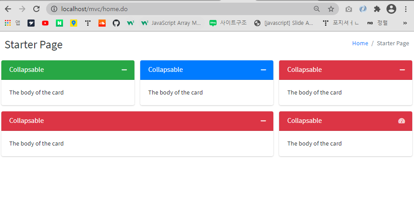414x197 pixels.
Task: Collapse the wide red Collapsable card
Action: click(263, 121)
